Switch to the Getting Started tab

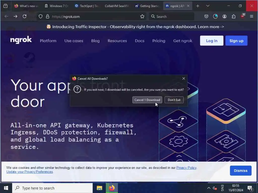147,6
